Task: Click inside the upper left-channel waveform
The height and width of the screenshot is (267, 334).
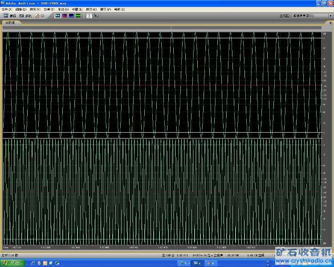Action: point(162,85)
